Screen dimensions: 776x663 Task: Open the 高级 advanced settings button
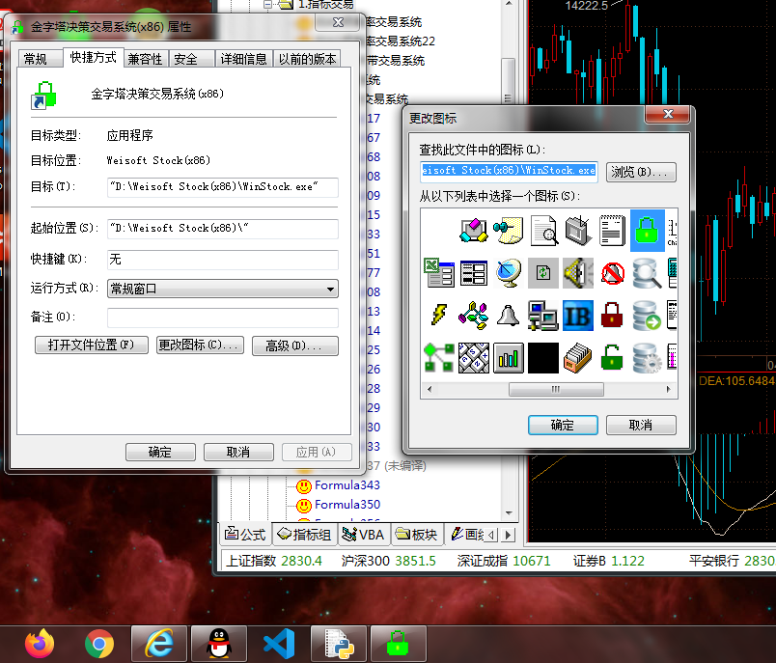pyautogui.click(x=295, y=345)
